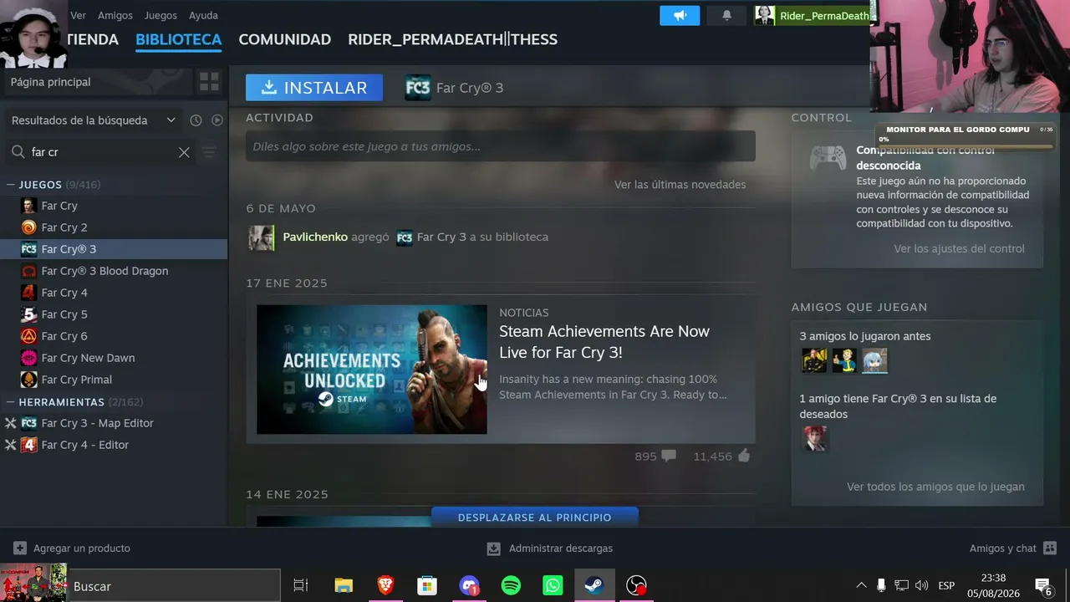Switch to the BIBLIOTECA tab
1070x602 pixels.
click(178, 39)
